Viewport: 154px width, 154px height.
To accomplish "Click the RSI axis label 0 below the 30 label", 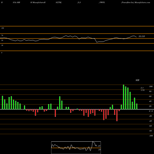I will click(x=2, y=53).
